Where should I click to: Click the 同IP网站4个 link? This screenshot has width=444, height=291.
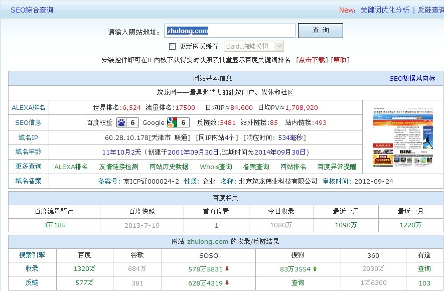pyautogui.click(x=217, y=137)
